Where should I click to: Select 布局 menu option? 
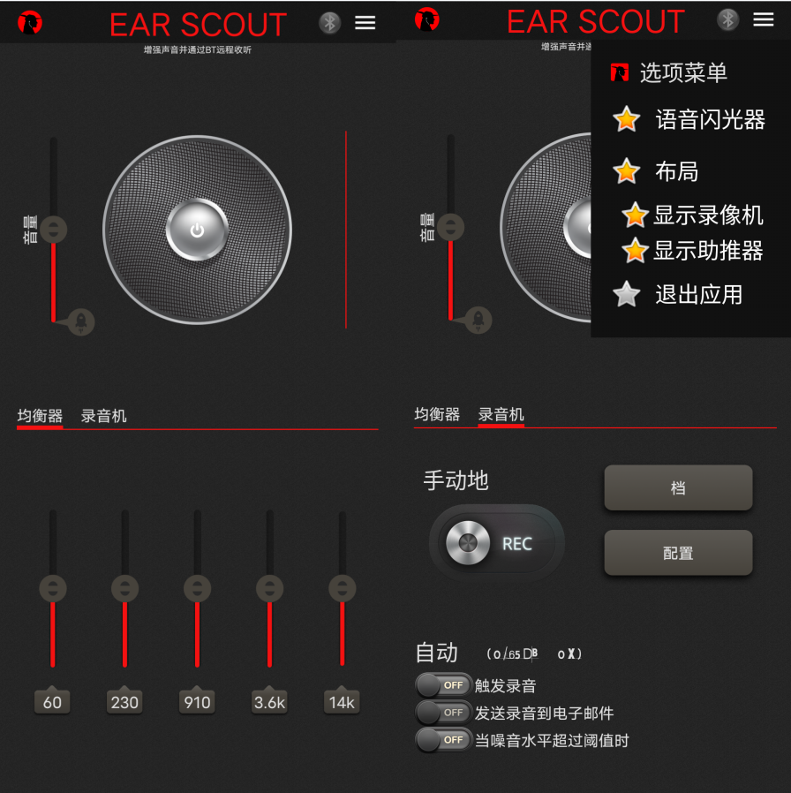(677, 171)
